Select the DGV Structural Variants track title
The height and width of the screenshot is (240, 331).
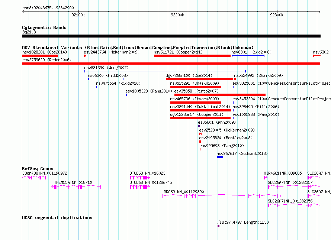tap(138, 48)
